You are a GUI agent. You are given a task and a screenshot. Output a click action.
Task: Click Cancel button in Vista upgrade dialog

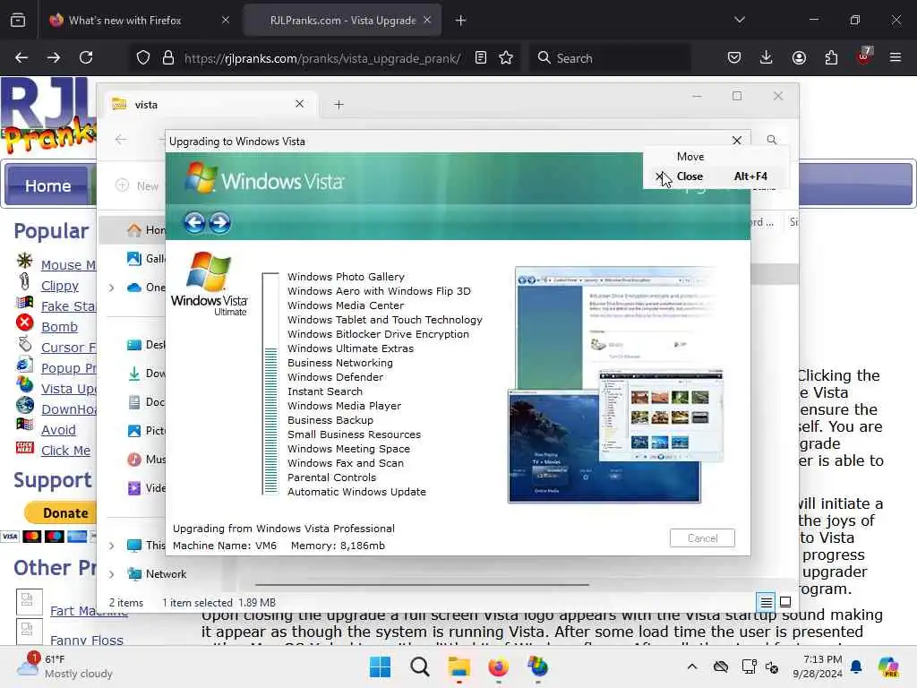[x=702, y=537]
